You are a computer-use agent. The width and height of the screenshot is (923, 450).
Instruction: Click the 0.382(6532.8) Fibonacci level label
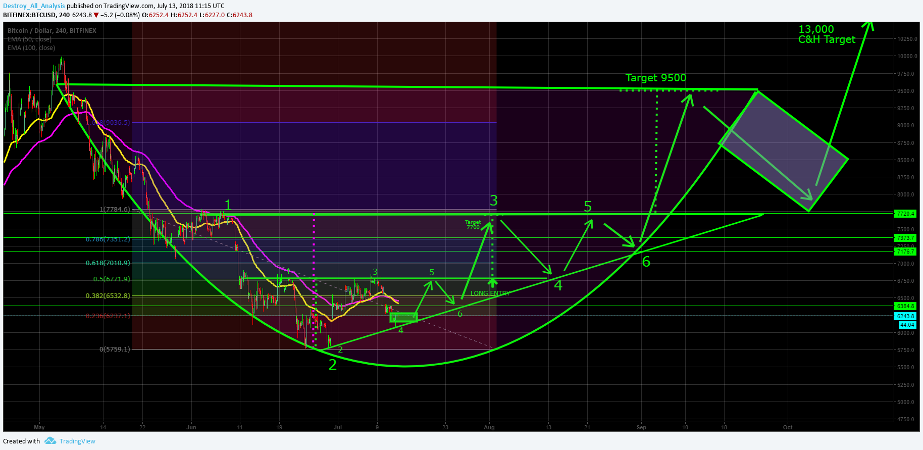[x=108, y=295]
